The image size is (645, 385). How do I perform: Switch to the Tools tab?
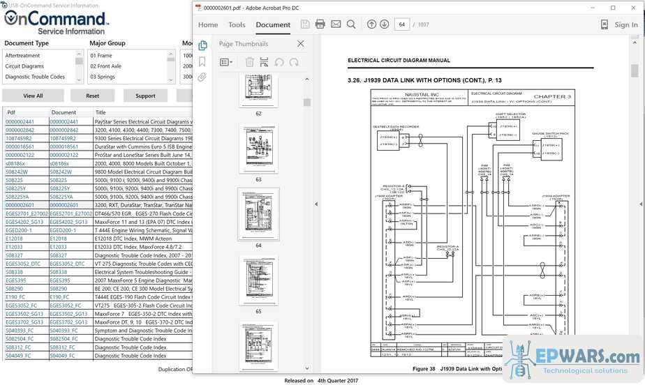[x=237, y=24]
